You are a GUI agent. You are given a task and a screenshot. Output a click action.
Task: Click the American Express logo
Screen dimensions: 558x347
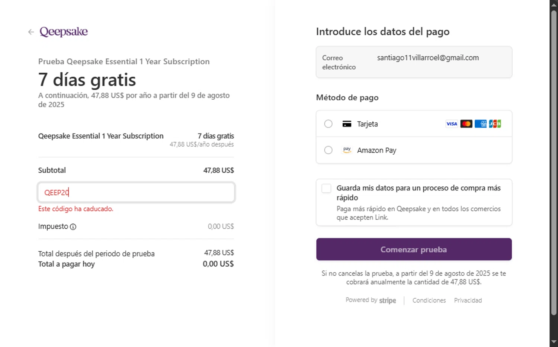coord(481,124)
